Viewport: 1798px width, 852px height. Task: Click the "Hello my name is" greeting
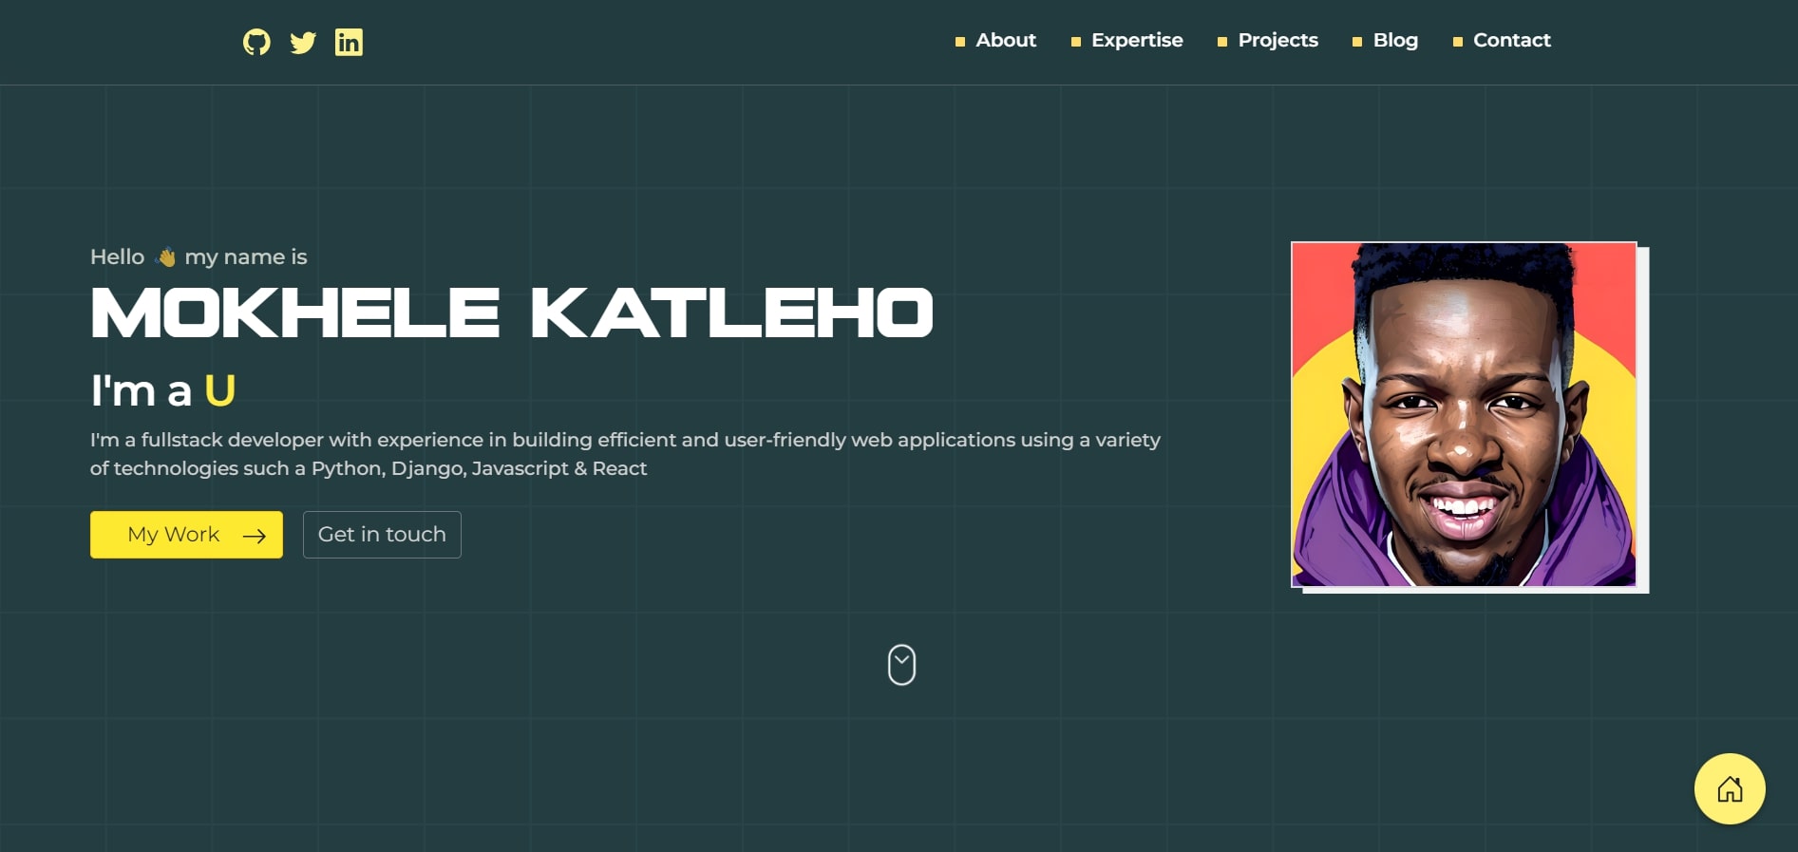199,256
